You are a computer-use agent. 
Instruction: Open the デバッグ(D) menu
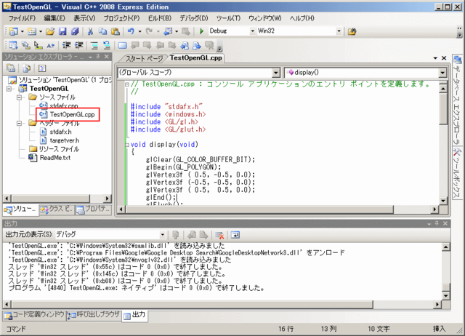(x=194, y=18)
